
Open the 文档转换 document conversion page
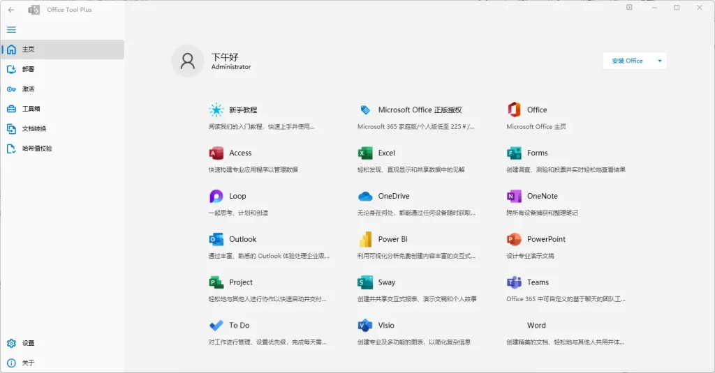62,128
